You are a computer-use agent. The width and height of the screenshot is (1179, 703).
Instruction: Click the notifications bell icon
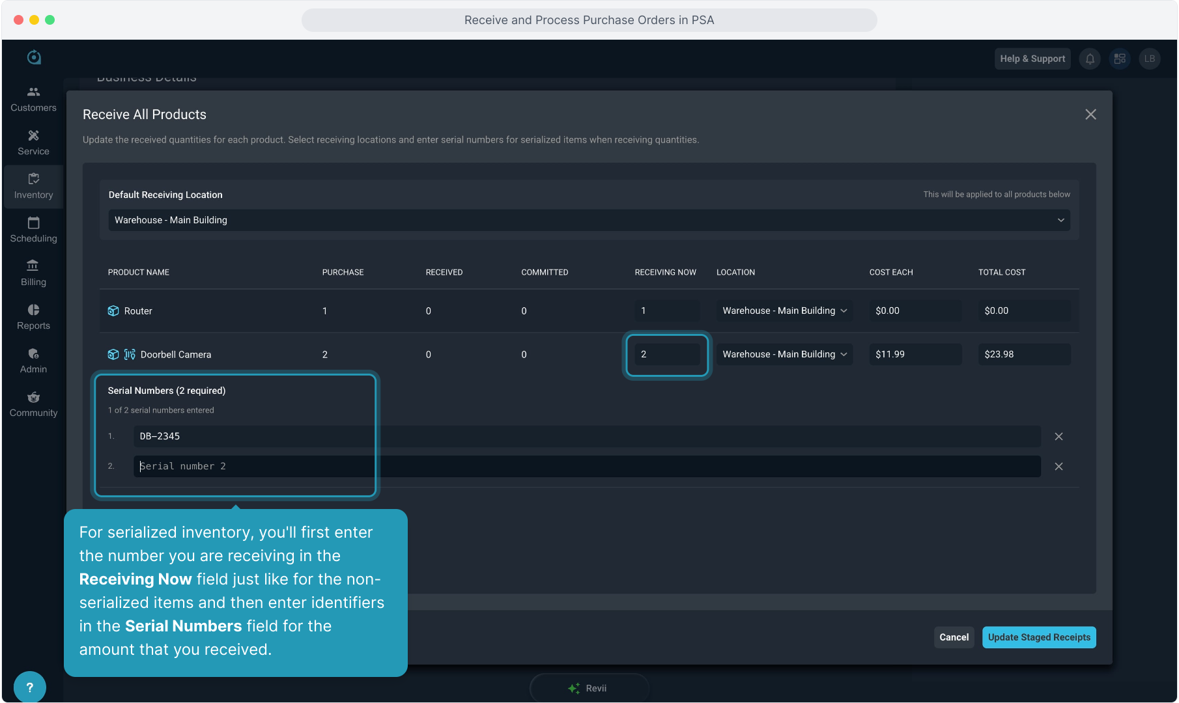tap(1090, 59)
